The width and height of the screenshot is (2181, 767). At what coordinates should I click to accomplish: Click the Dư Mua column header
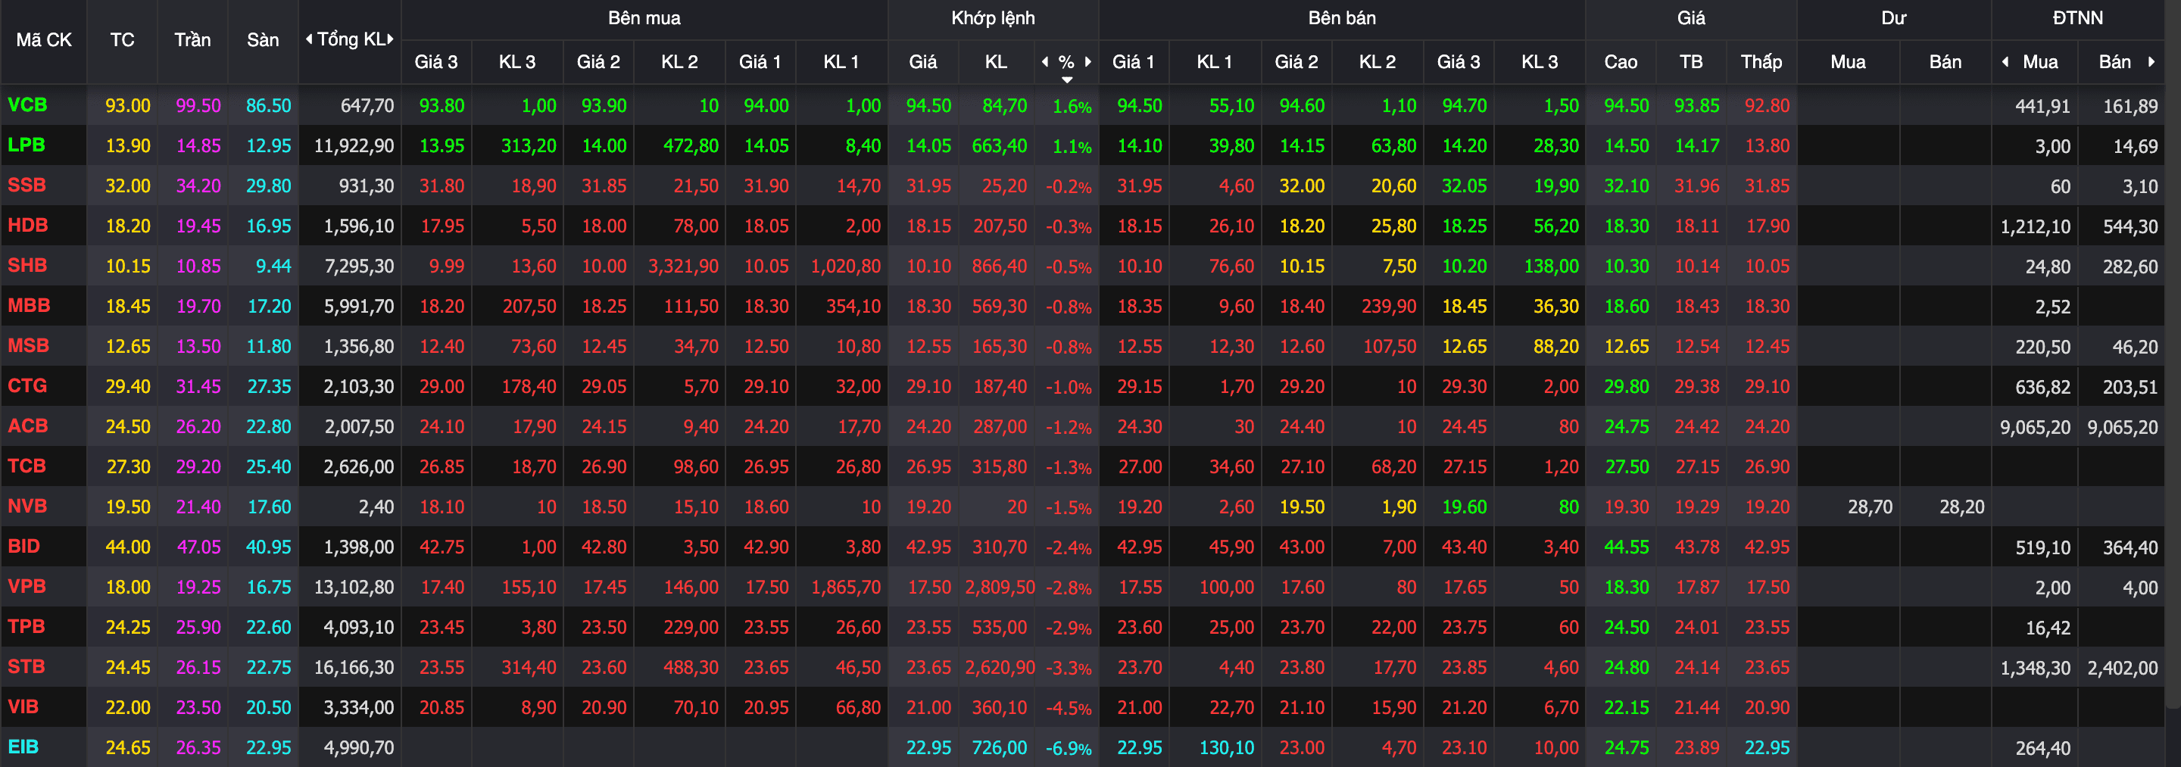click(x=1848, y=62)
